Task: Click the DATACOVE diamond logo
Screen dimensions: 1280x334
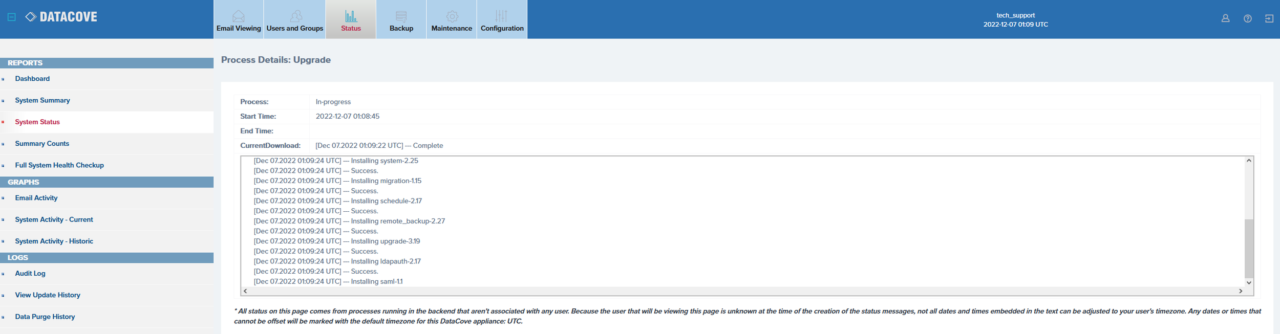Action: point(31,17)
